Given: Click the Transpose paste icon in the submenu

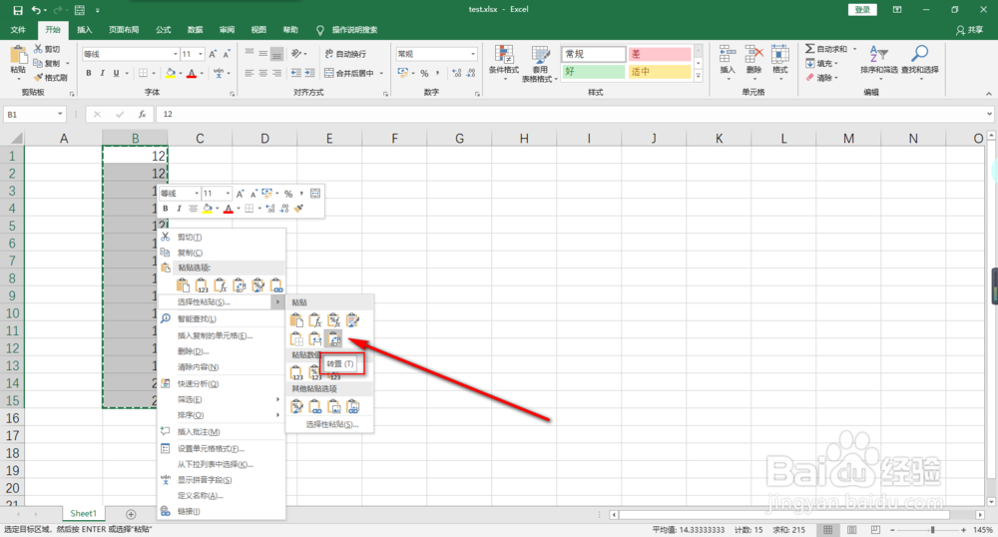Looking at the screenshot, I should [x=334, y=339].
